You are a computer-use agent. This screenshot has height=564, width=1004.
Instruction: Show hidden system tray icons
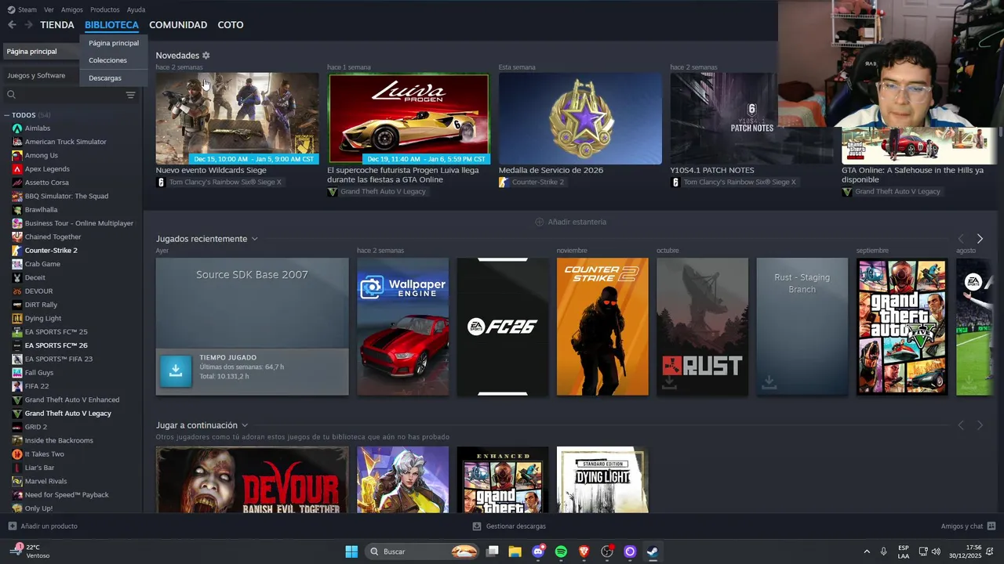[x=867, y=551]
